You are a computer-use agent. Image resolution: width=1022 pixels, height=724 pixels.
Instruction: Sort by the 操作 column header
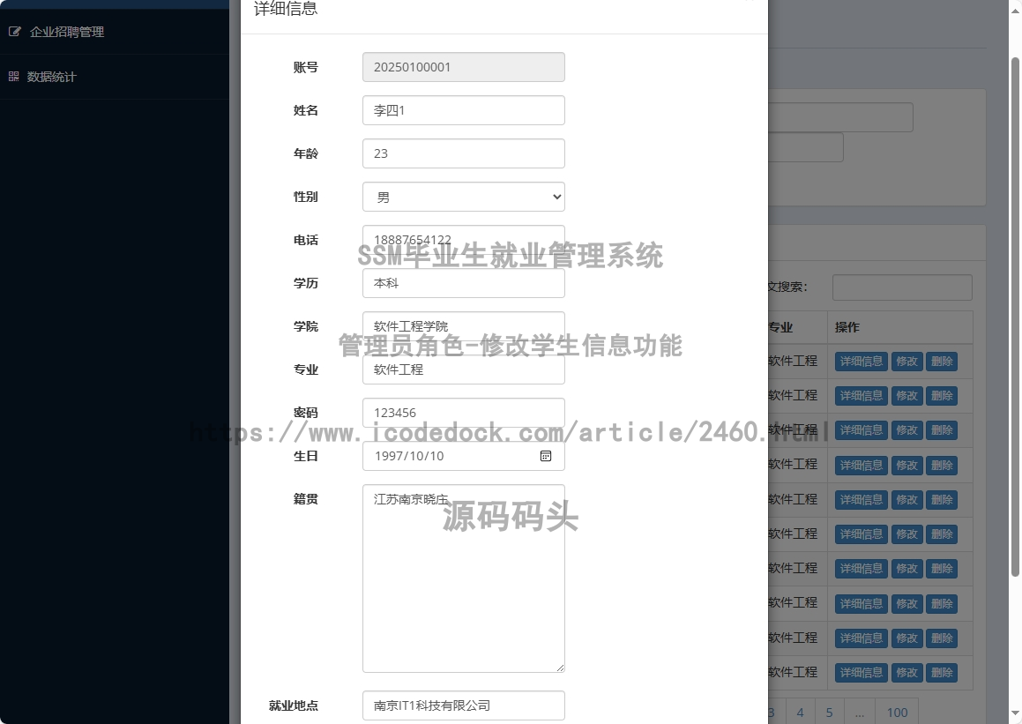coord(900,327)
